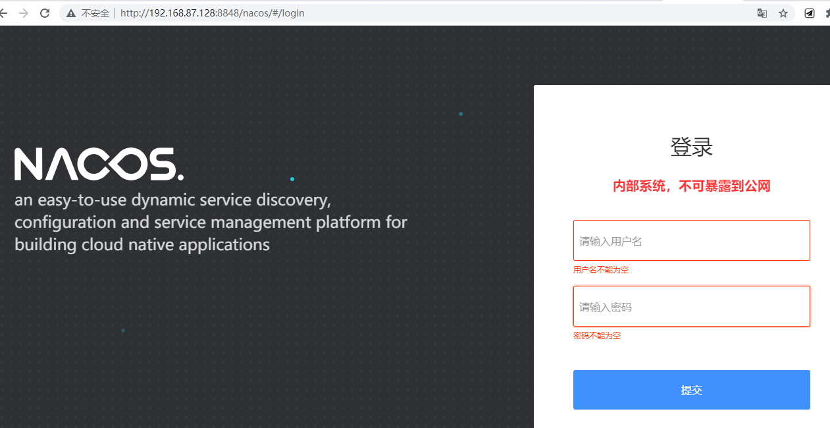
Task: Click the 不安全 label in address bar
Action: [x=95, y=13]
